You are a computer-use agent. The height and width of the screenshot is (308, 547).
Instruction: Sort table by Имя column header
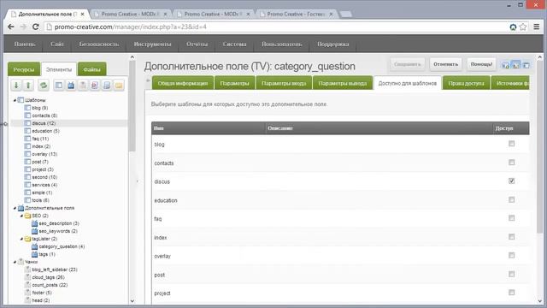click(209, 128)
